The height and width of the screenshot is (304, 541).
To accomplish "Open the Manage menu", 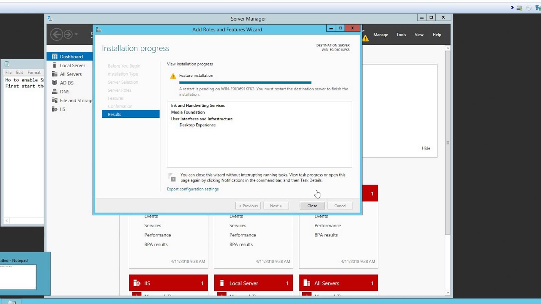I will [381, 35].
